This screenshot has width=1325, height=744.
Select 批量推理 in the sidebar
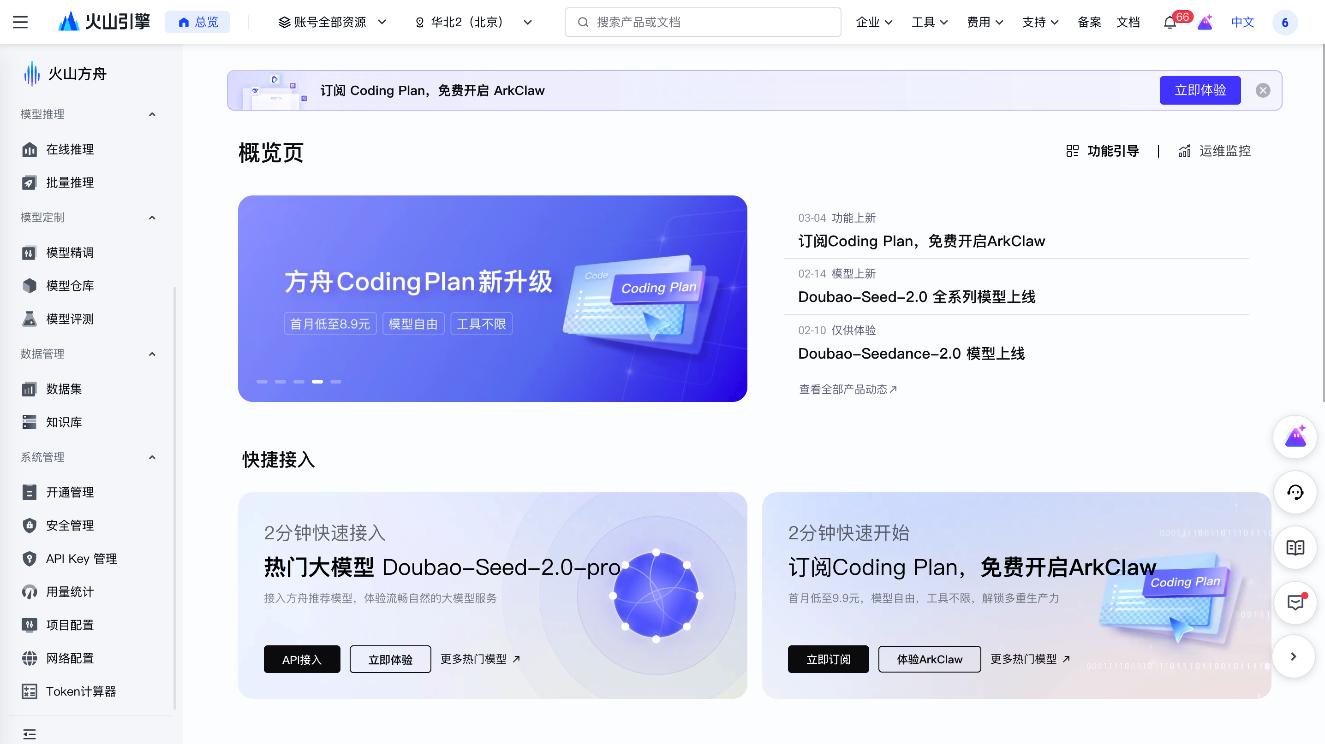pos(70,183)
